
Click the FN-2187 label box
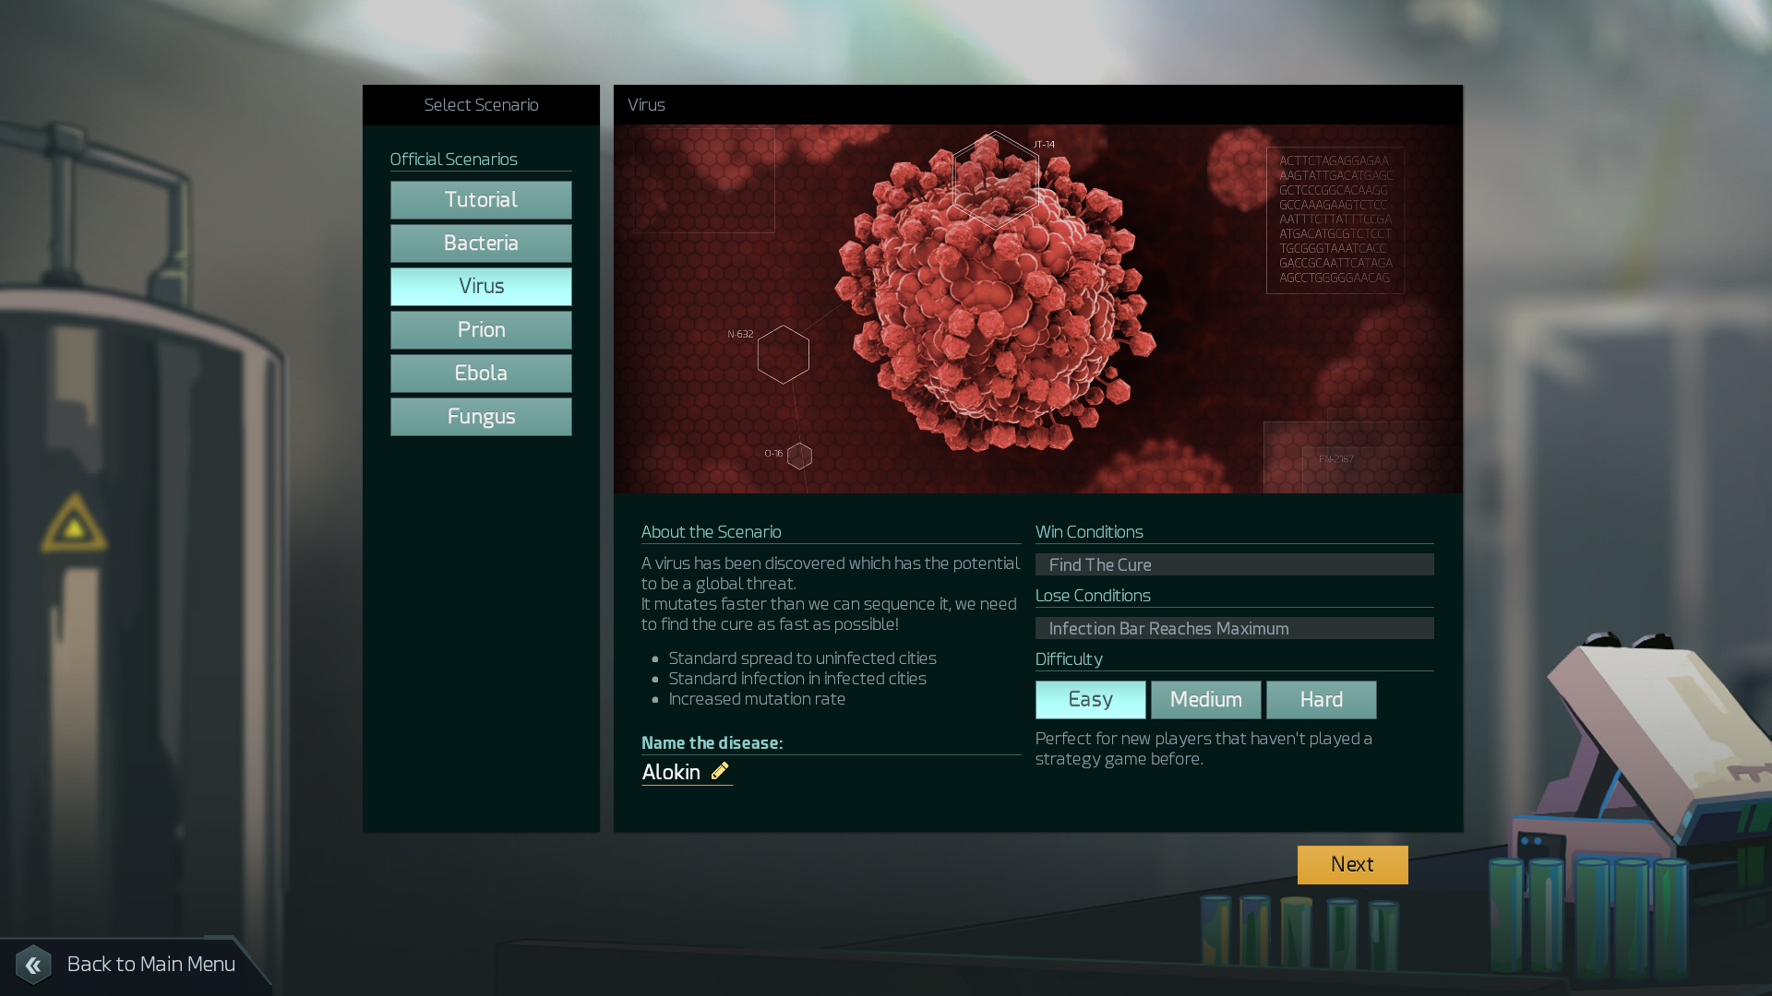pyautogui.click(x=1335, y=458)
